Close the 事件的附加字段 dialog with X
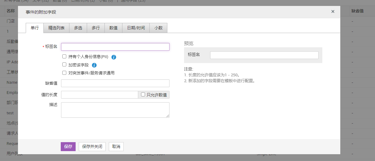The image size is (375, 161). click(333, 12)
